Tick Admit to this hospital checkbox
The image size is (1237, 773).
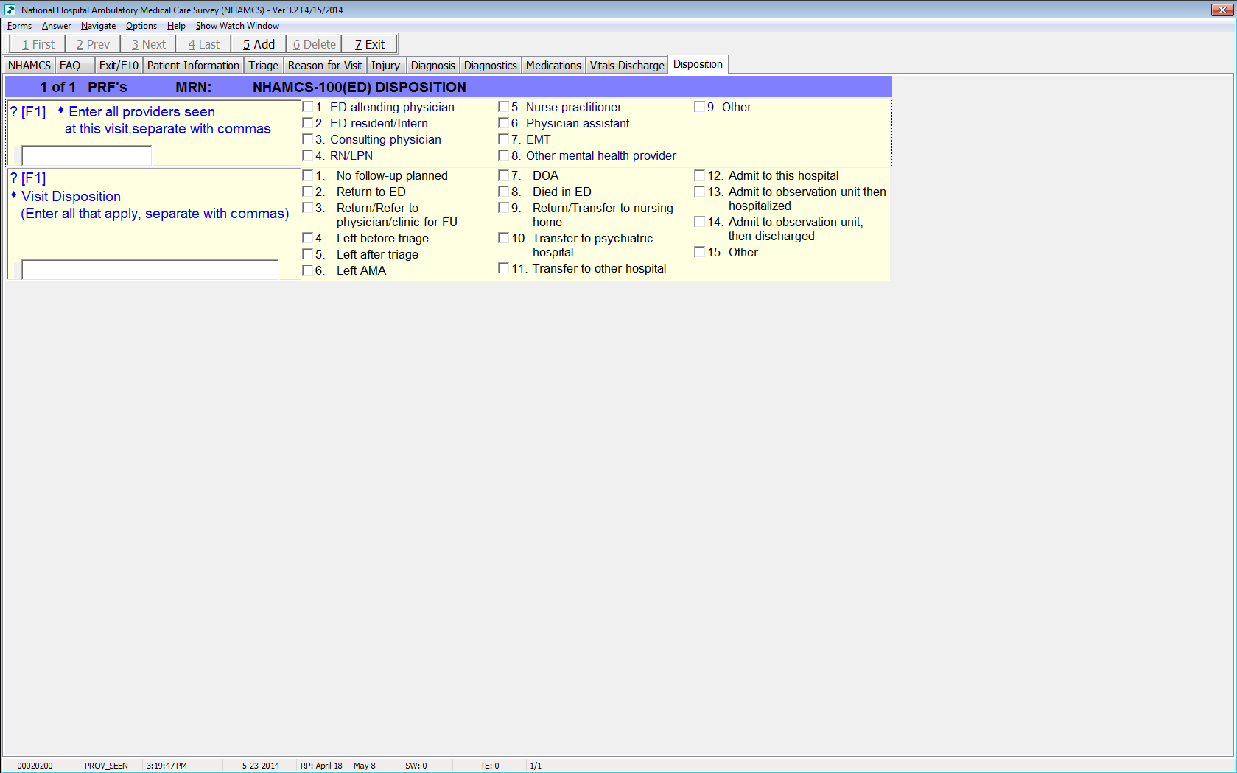click(700, 175)
